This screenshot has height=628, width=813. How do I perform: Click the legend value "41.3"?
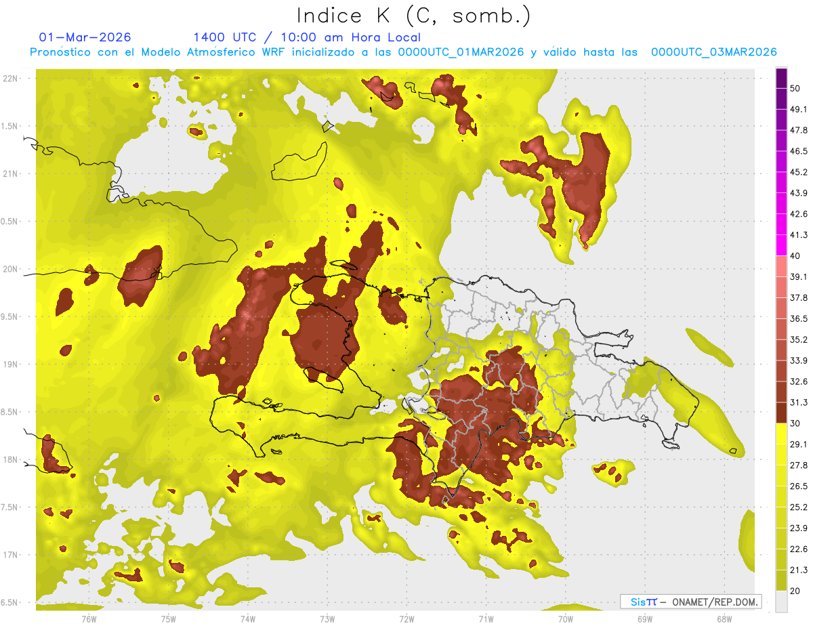coord(799,235)
